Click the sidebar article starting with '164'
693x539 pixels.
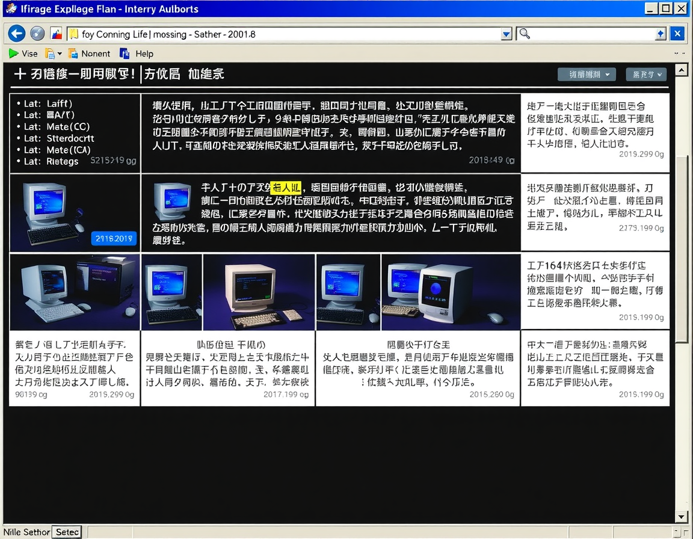(x=595, y=291)
